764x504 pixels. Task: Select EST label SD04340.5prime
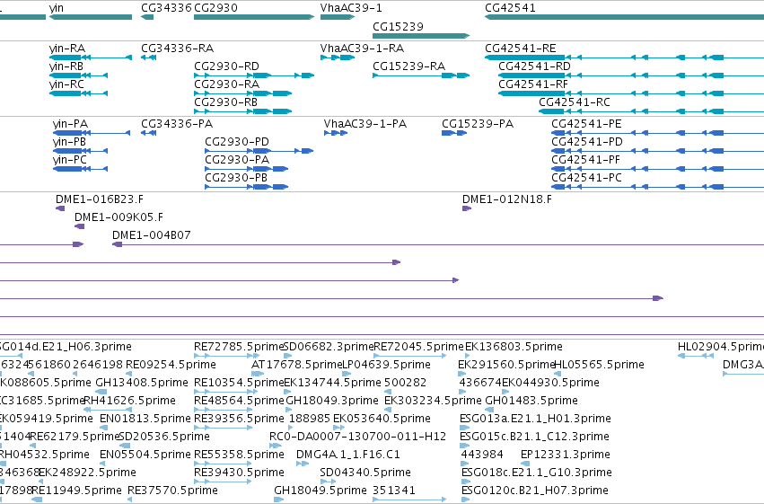[x=365, y=473]
